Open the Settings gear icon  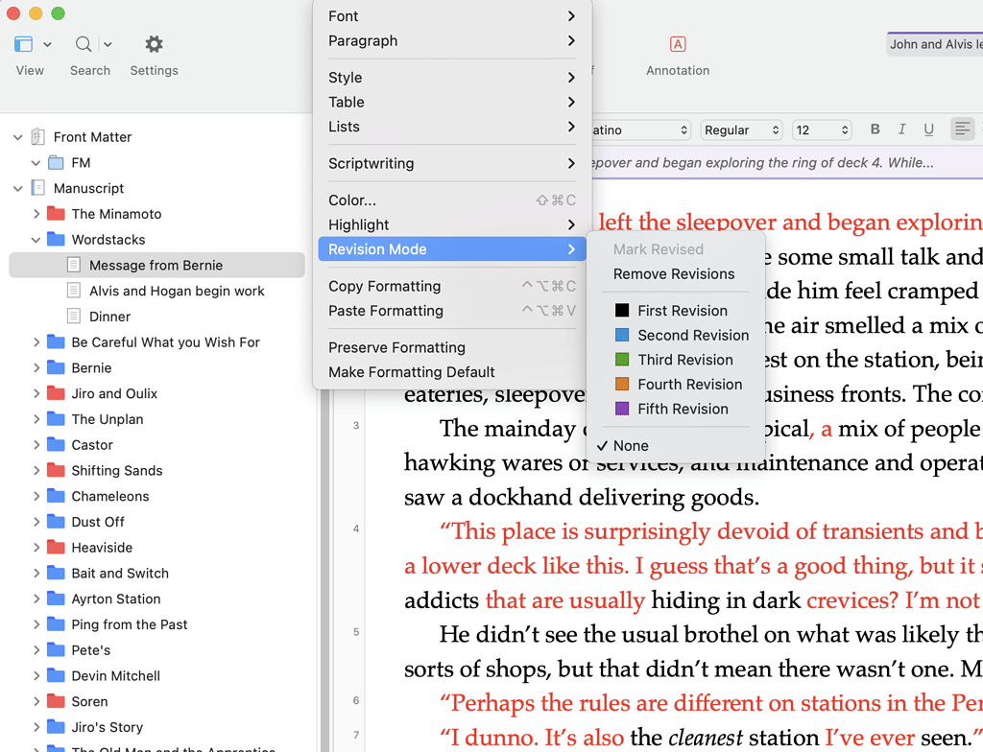click(x=154, y=43)
